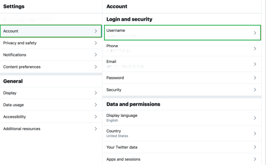Click the chevron arrow beside Account
This screenshot has height=165, width=266.
[96, 31]
